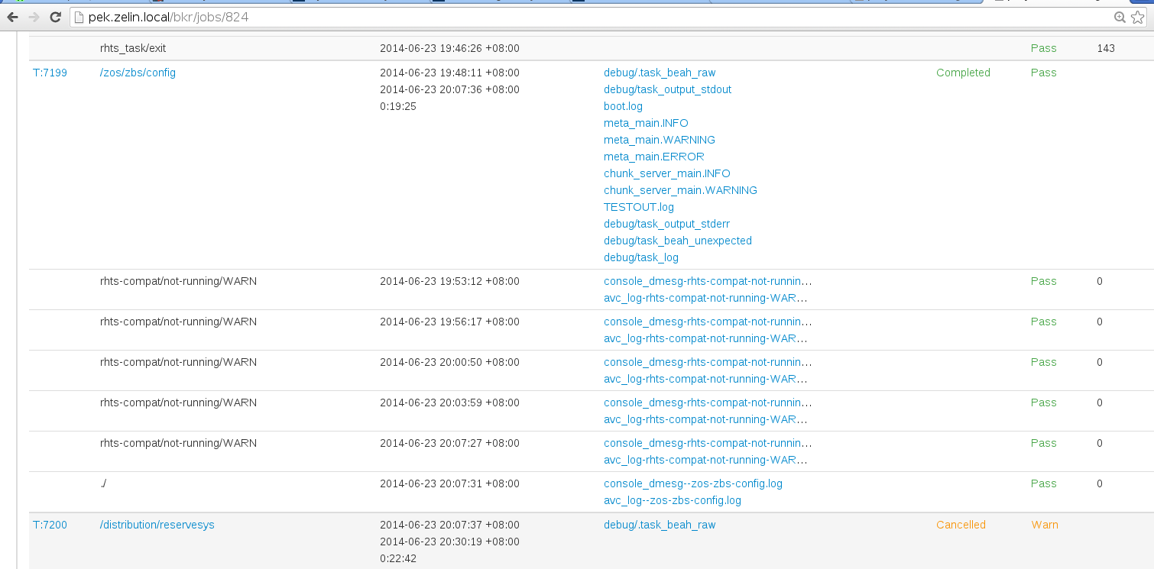Open avc_log for the 20:03:59 result
1154x569 pixels.
coord(705,419)
